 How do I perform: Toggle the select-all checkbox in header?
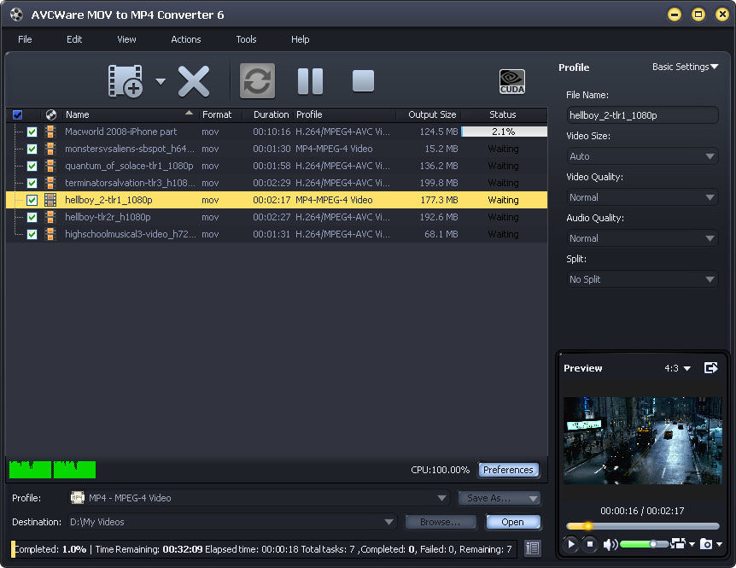click(17, 114)
